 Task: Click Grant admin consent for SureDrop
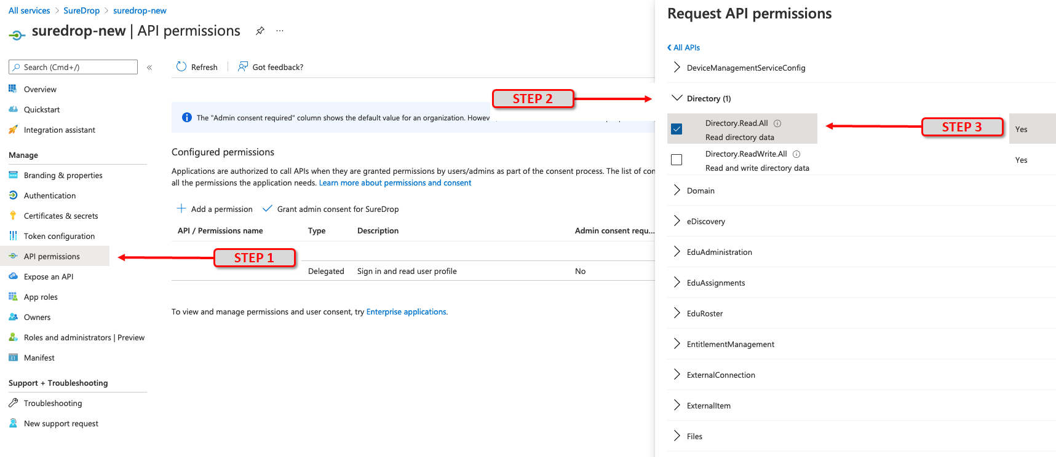point(331,209)
